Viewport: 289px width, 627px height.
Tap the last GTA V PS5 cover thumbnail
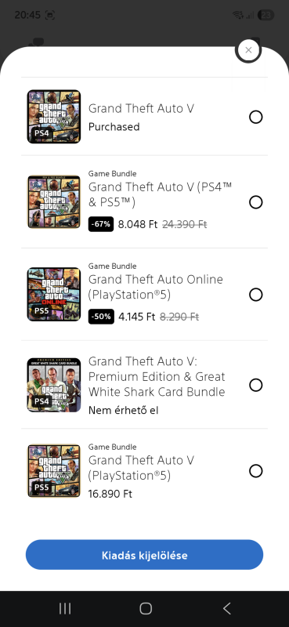[x=54, y=471]
